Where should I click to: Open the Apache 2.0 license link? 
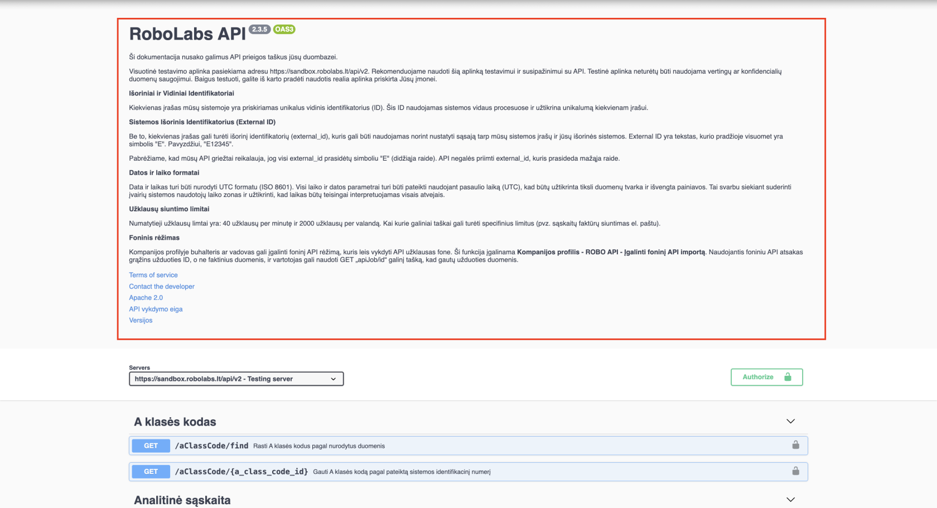click(x=146, y=298)
